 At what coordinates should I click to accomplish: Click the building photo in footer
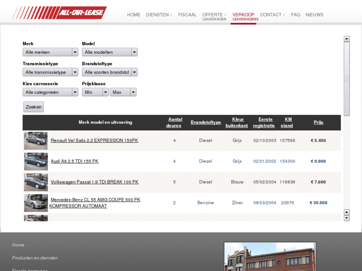point(270,257)
